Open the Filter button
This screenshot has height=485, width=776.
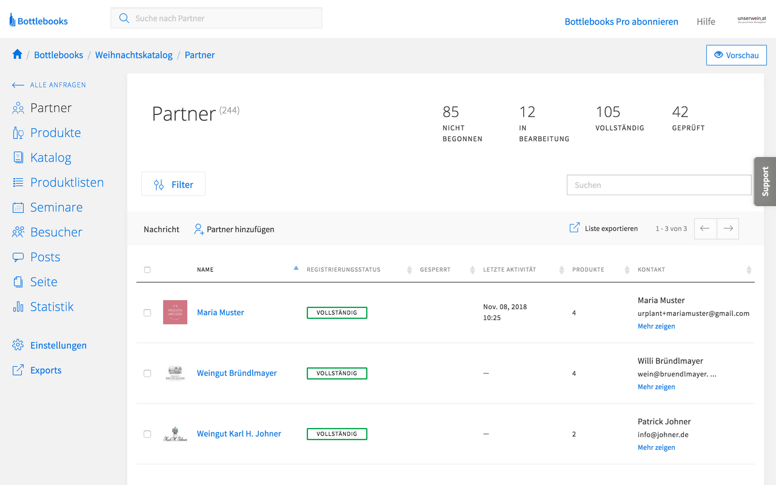point(173,184)
